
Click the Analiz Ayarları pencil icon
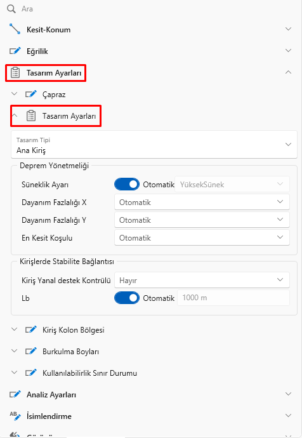(15, 394)
